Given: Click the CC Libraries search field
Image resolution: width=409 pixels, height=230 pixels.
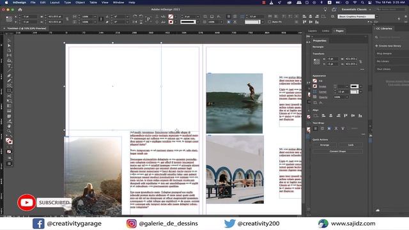Looking at the screenshot, I should (391, 37).
